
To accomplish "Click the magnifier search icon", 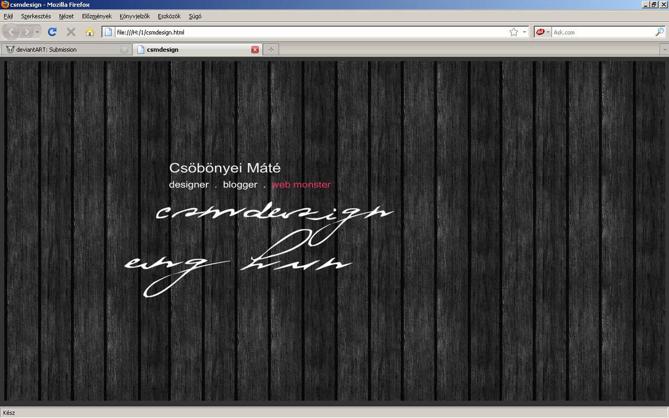I will (x=660, y=32).
